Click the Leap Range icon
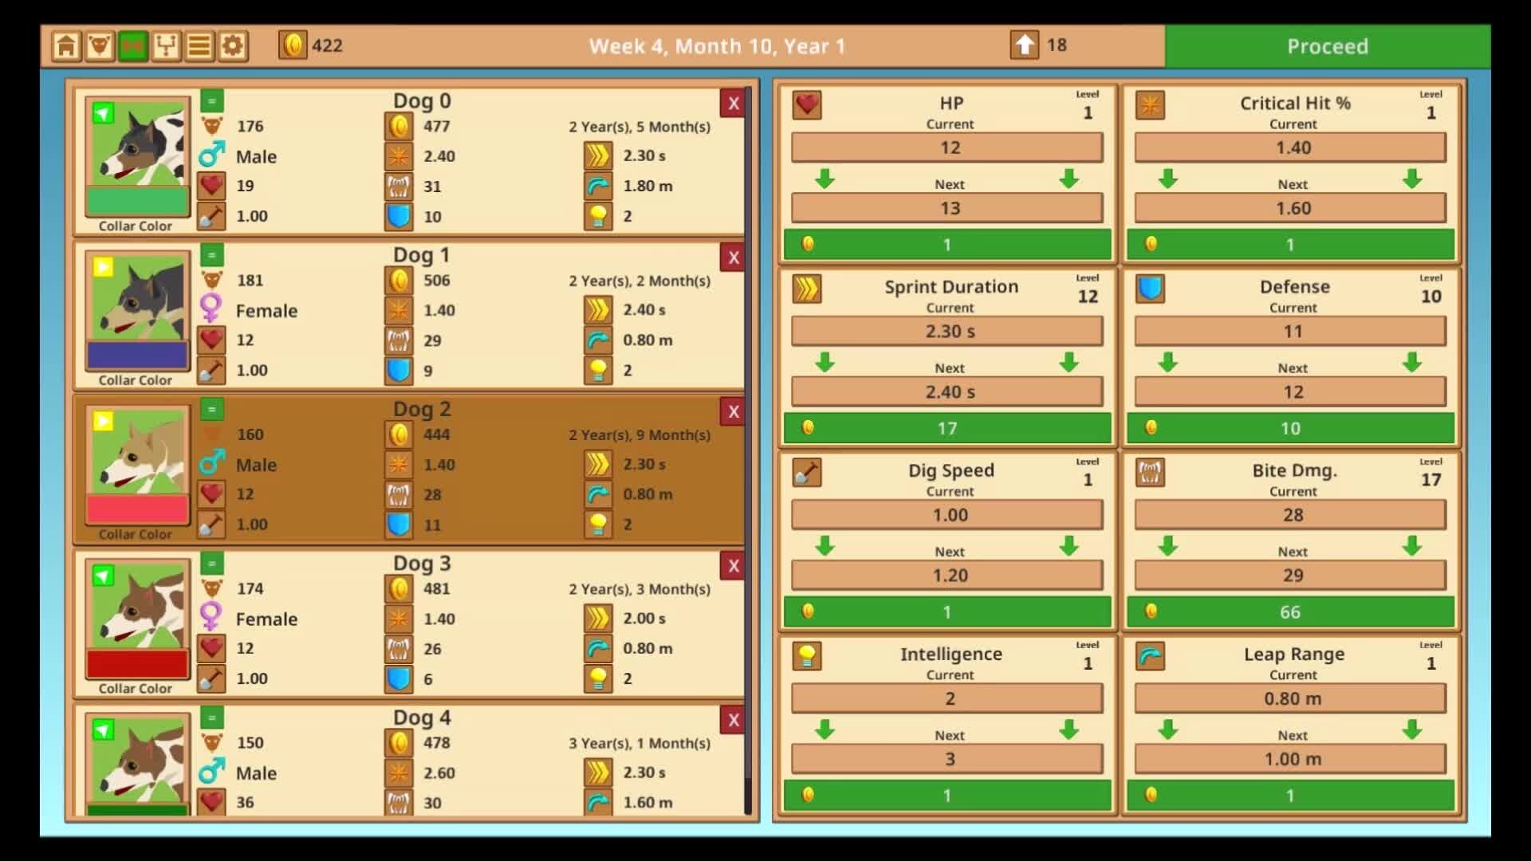This screenshot has width=1531, height=861. pyautogui.click(x=1150, y=656)
